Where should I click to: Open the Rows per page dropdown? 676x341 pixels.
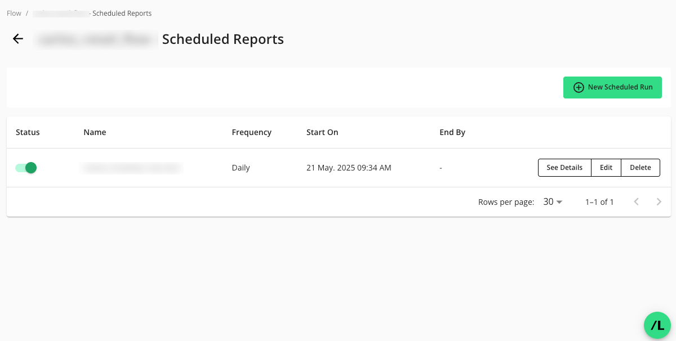click(x=553, y=202)
